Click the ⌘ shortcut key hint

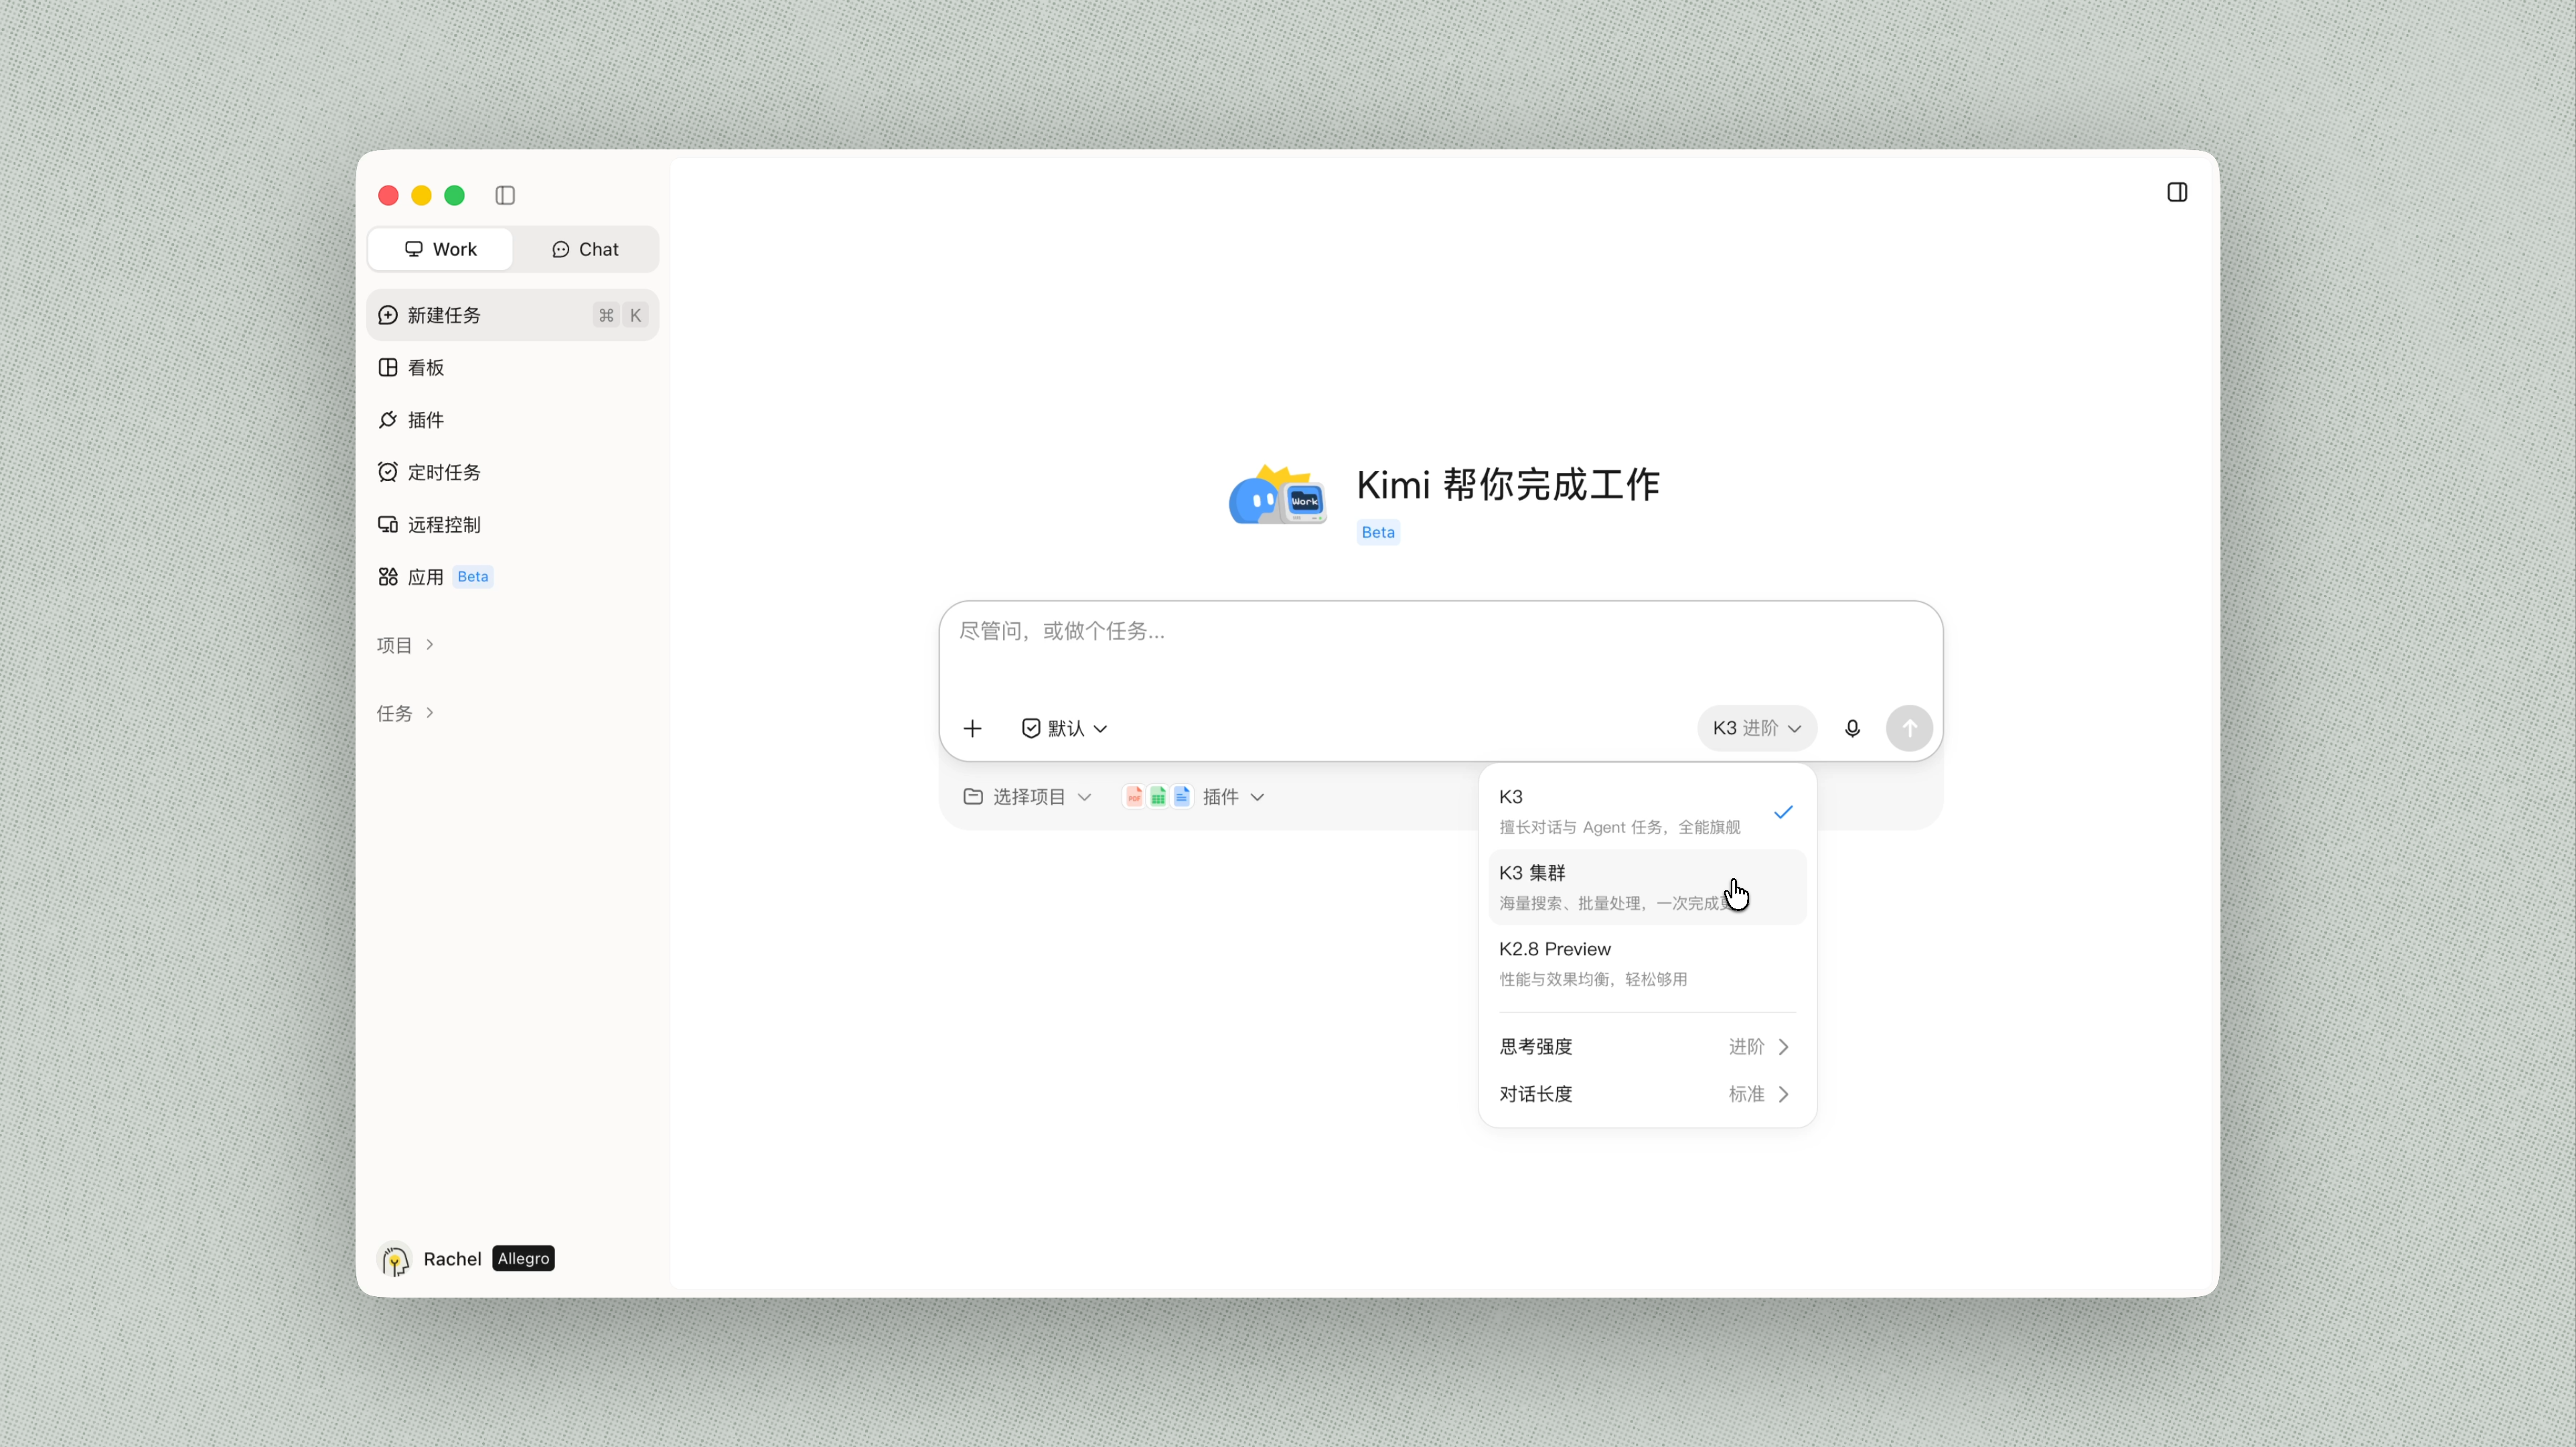click(605, 316)
